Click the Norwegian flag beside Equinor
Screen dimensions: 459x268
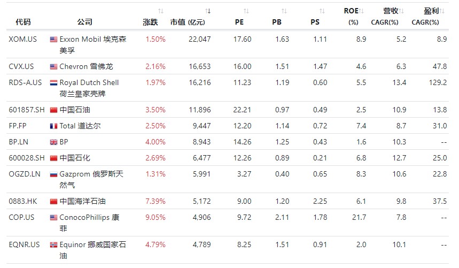click(x=53, y=245)
